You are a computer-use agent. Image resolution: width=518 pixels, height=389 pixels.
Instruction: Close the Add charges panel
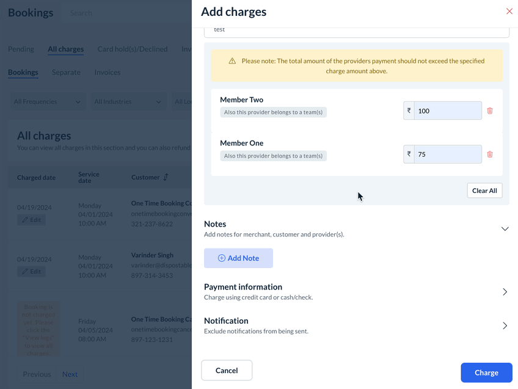click(509, 12)
